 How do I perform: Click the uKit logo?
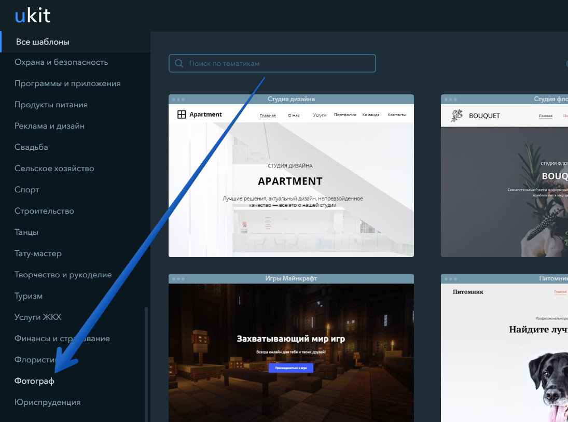33,16
